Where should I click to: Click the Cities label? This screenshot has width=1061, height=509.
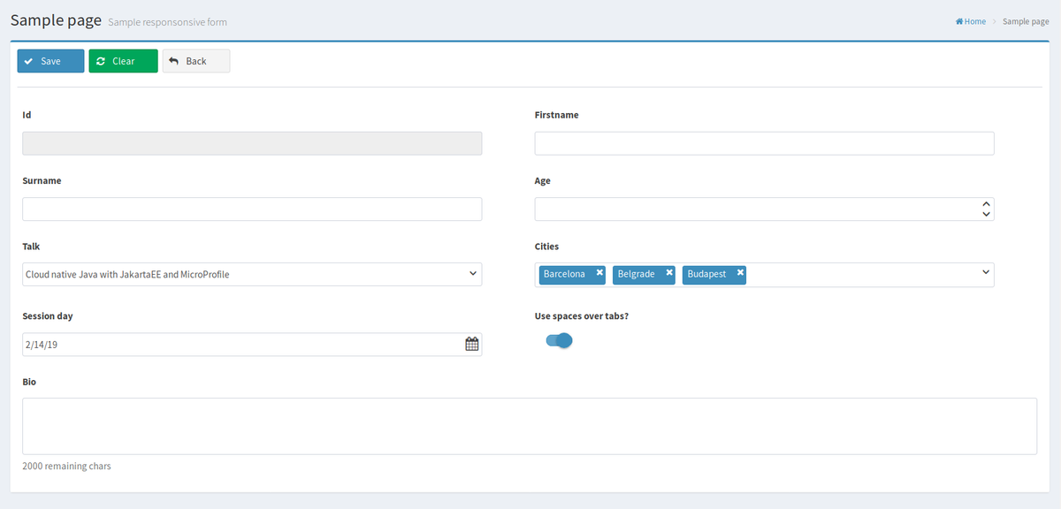pos(546,247)
